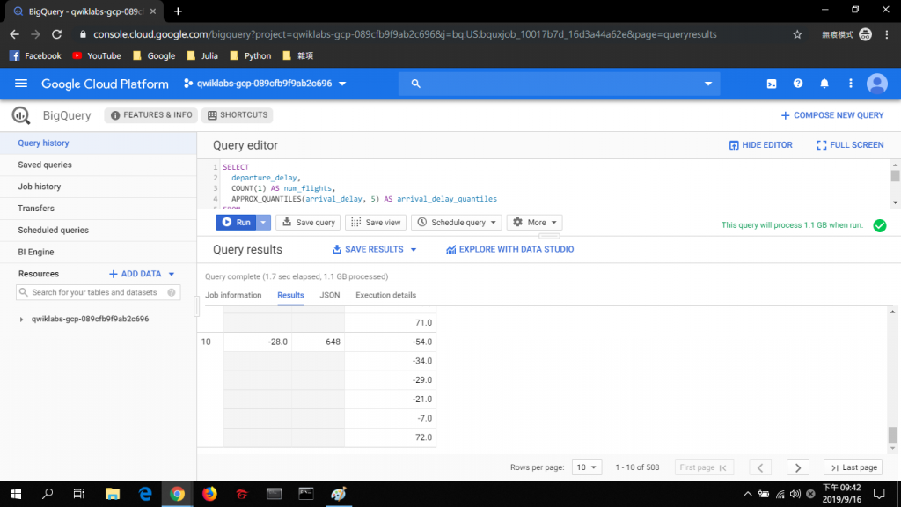The image size is (901, 507).
Task: Open project selector dropdown
Action: pos(265,84)
